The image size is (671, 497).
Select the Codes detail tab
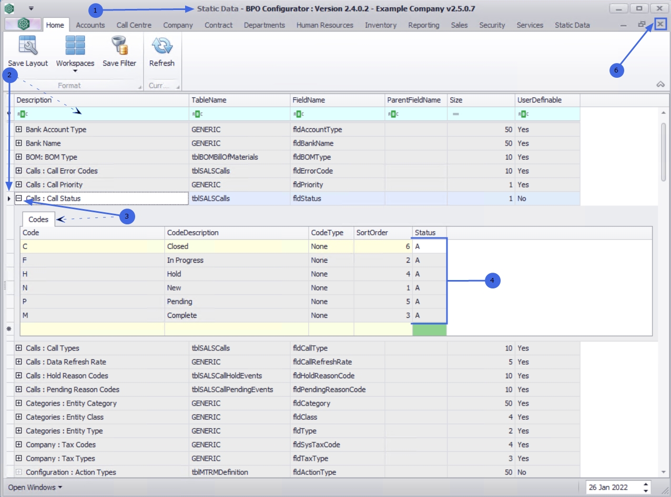click(38, 219)
